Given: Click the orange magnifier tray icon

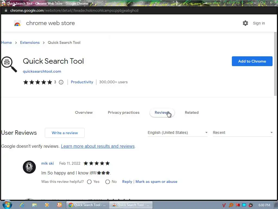Looking at the screenshot, I should (x=231, y=205).
